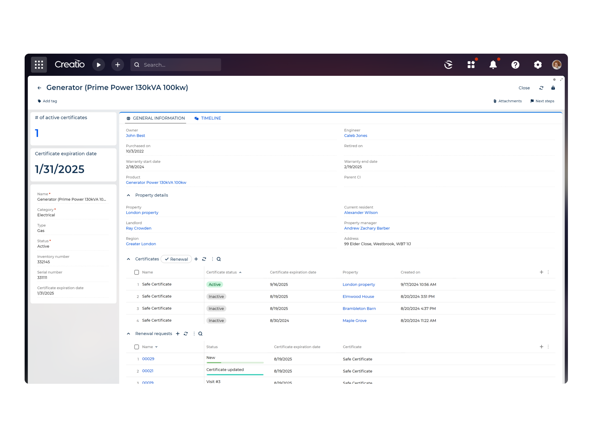Open the notifications bell icon
Image resolution: width=592 pixels, height=438 pixels.
coord(493,65)
